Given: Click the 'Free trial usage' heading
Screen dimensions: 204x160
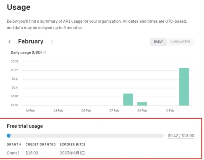Looking at the screenshot, I should point(25,126).
